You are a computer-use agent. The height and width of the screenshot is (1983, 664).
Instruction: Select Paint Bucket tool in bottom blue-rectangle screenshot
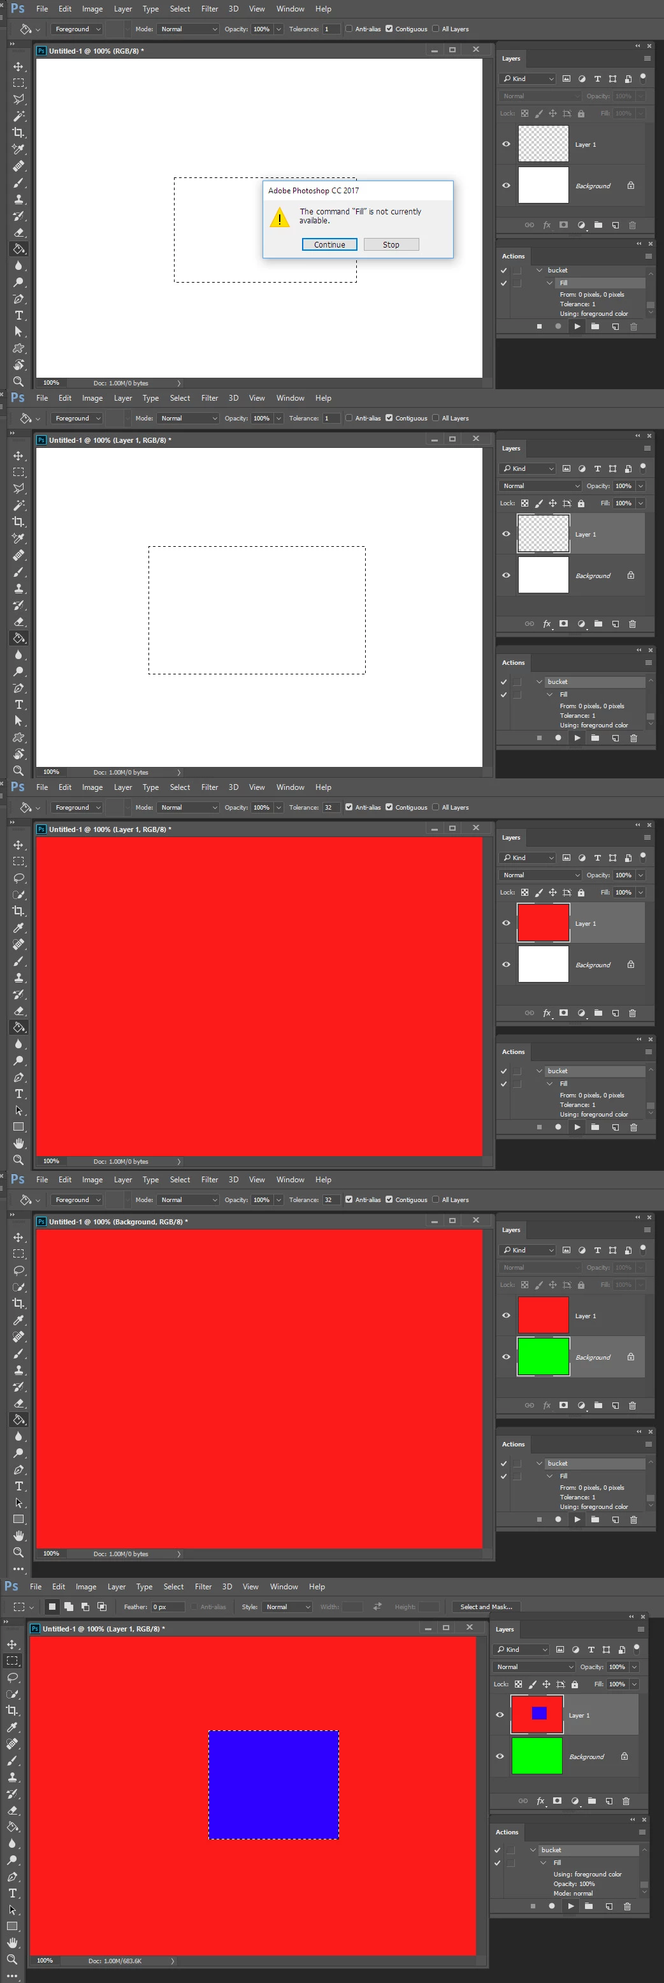point(12,1826)
